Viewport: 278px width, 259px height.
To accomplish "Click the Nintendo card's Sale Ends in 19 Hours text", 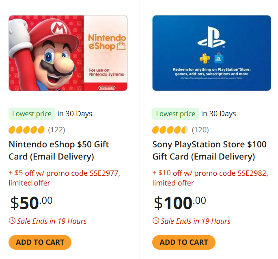I will click(x=52, y=221).
